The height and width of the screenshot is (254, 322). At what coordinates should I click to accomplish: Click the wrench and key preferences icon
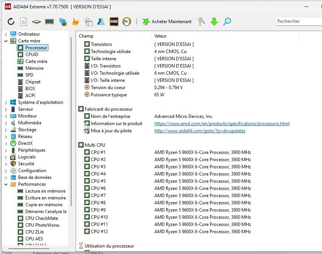(202, 22)
